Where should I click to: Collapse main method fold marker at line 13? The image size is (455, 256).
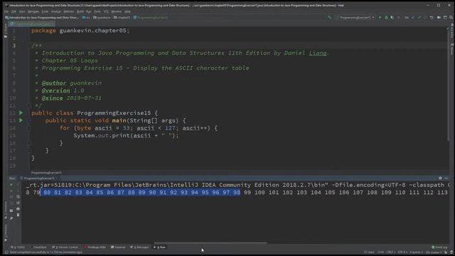pyautogui.click(x=29, y=120)
